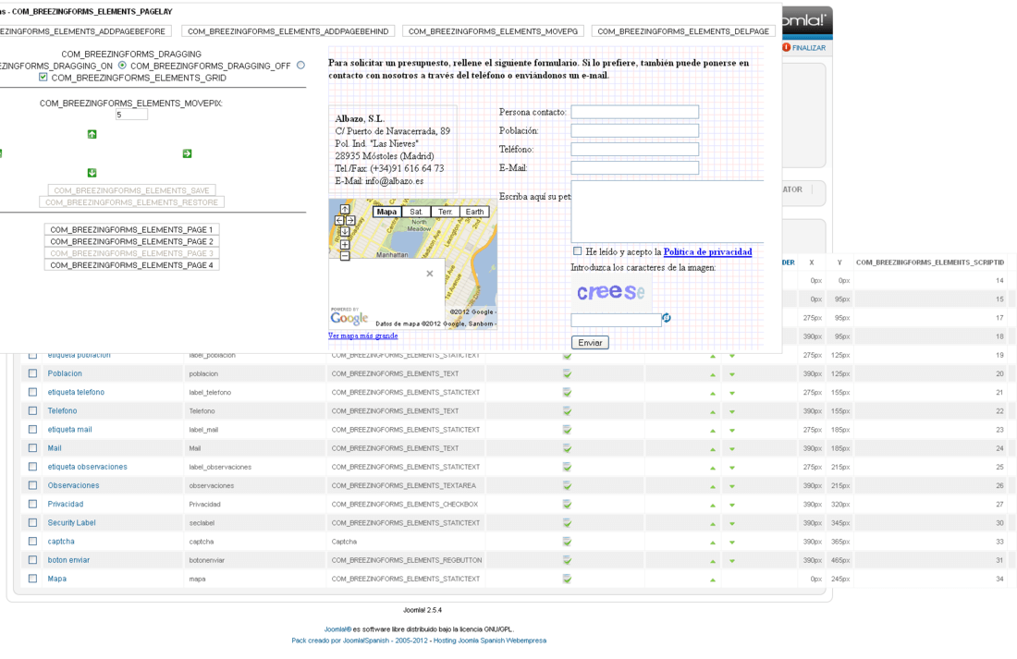
Task: Click the green move-right arrow icon
Action: coord(187,153)
